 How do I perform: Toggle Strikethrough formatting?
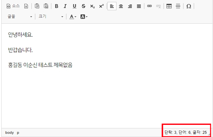83,6
